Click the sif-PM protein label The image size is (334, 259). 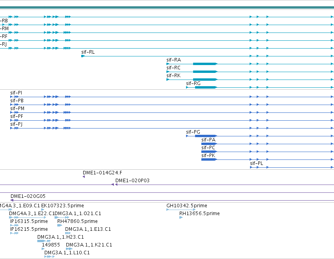point(17,109)
